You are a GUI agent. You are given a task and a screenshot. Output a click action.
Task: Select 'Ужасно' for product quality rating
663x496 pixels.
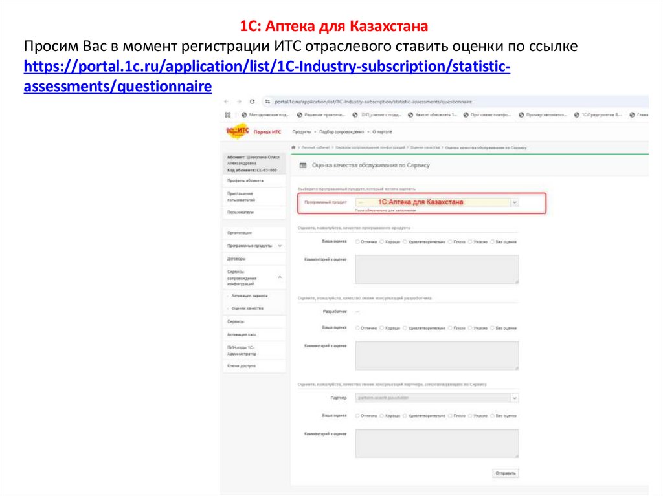coord(470,242)
